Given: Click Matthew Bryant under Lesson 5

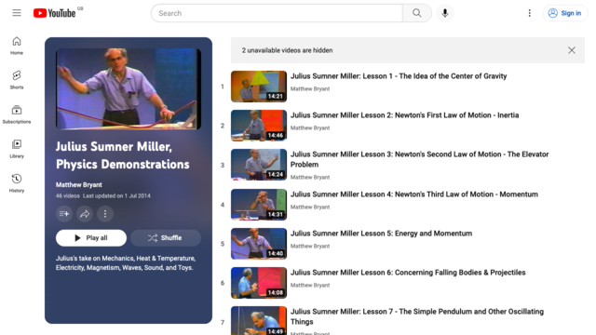Looking at the screenshot, I should pyautogui.click(x=310, y=246).
